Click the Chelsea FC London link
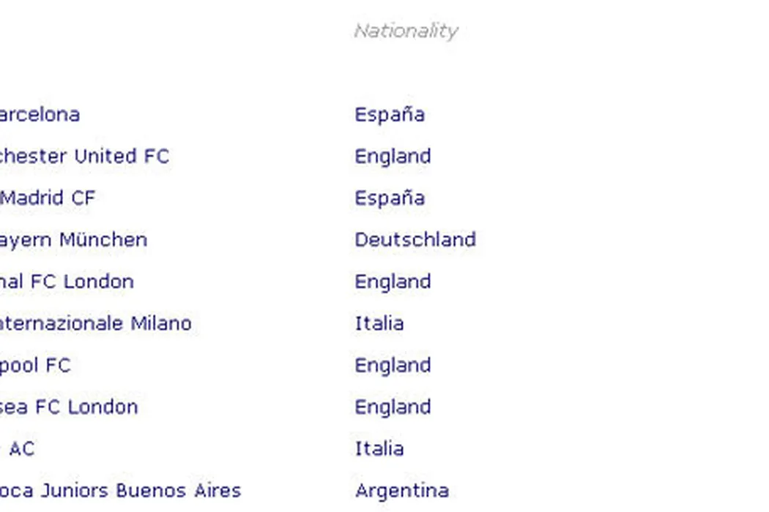The width and height of the screenshot is (769, 512). click(68, 407)
